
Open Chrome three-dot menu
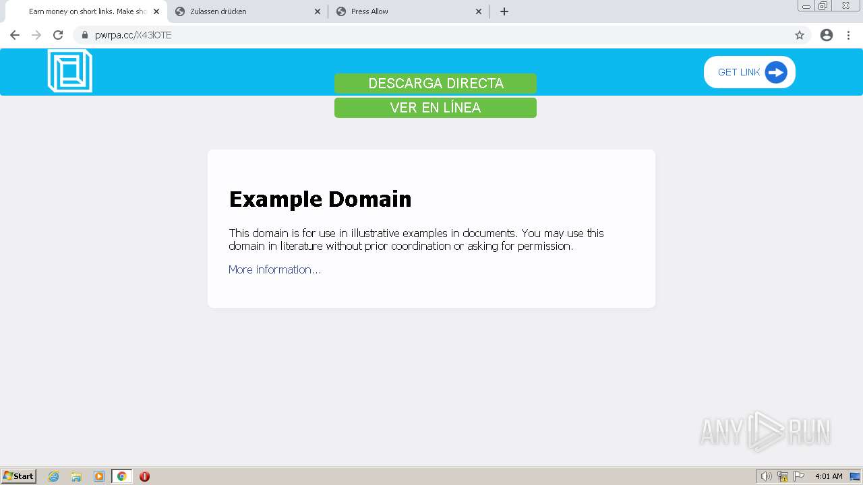849,35
